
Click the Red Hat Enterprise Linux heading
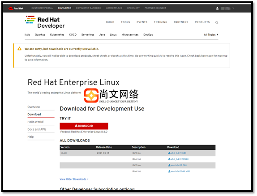point(73,82)
